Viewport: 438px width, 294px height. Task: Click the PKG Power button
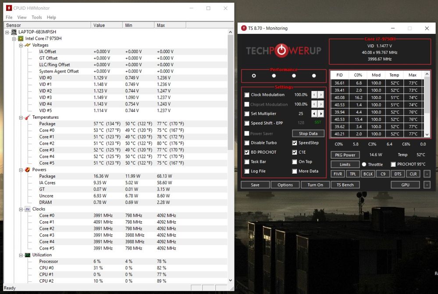click(345, 155)
